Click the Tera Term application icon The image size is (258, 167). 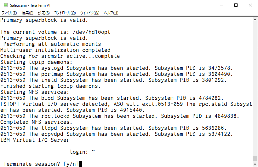[6, 5]
